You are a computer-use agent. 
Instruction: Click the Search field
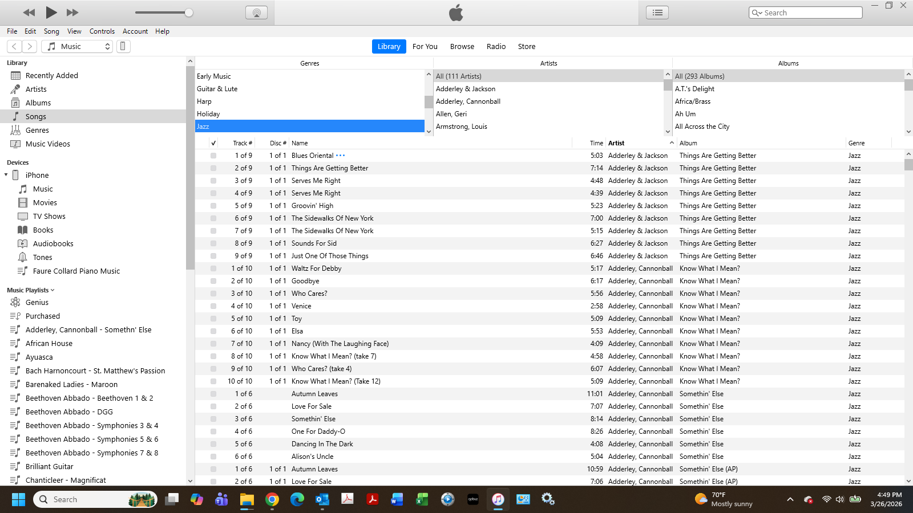810,13
